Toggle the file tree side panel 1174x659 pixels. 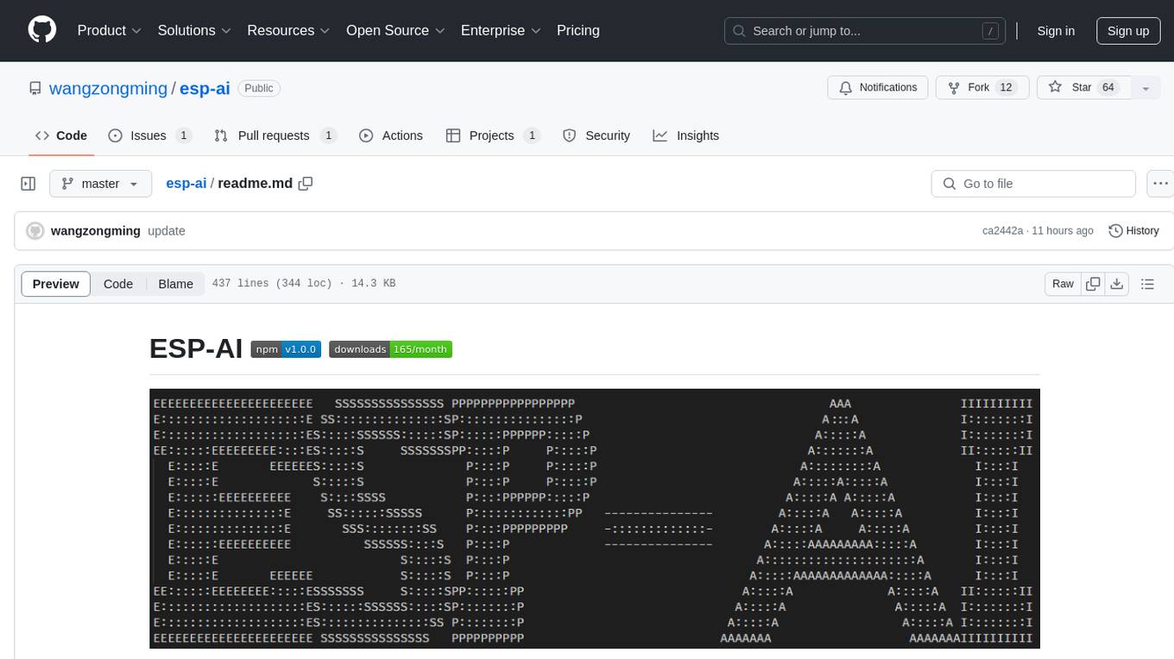[28, 184]
